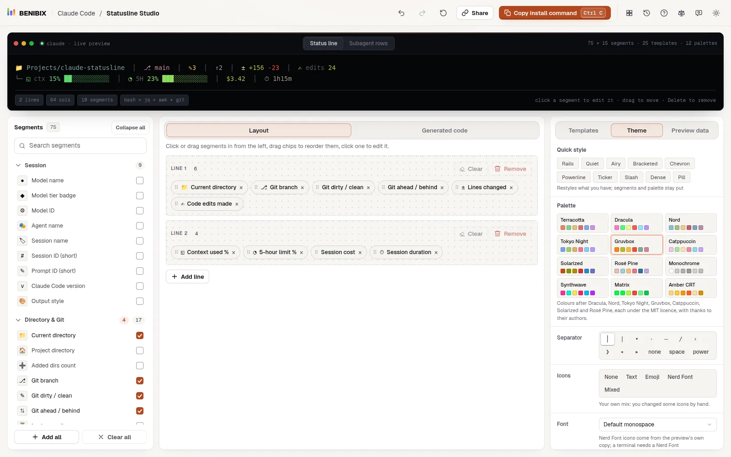
Task: Choose the Powerline quick style
Action: coord(573,177)
